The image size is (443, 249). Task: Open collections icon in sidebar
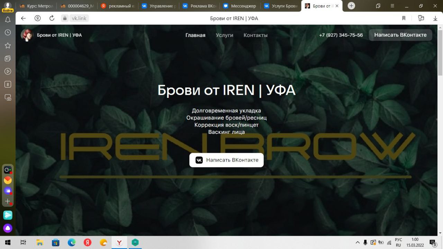click(x=8, y=58)
